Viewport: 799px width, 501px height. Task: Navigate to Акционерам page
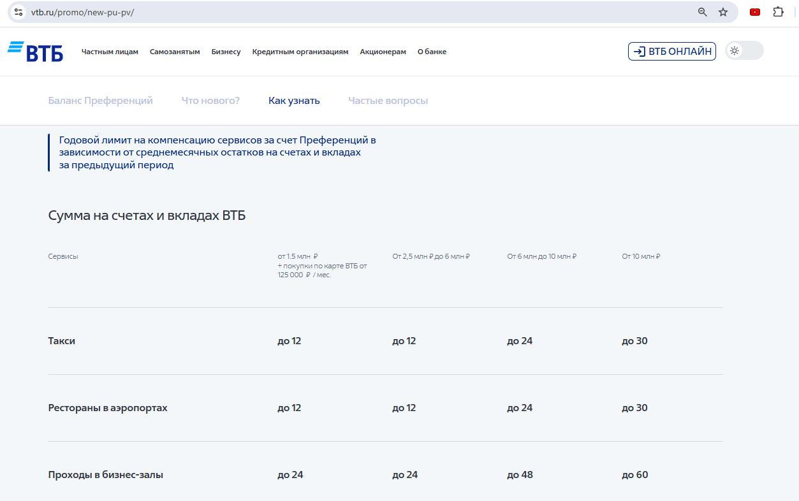pyautogui.click(x=383, y=52)
